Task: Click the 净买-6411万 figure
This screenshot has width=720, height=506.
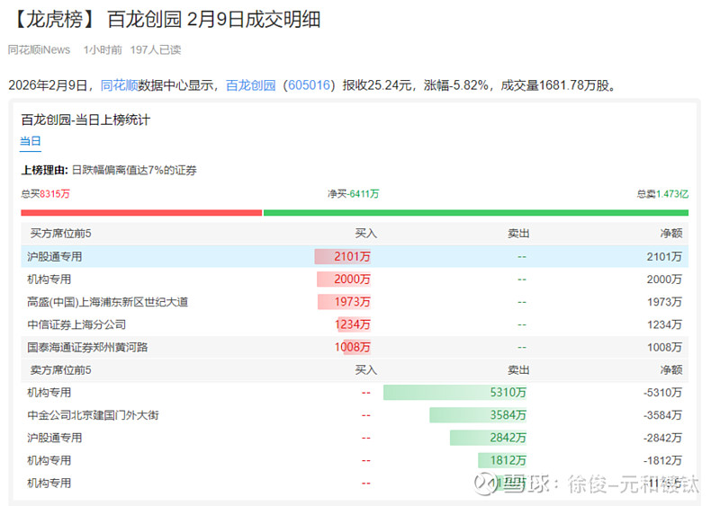Action: point(353,193)
